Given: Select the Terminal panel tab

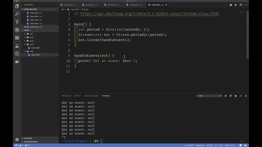Looking at the screenshot, I should tap(106, 96).
